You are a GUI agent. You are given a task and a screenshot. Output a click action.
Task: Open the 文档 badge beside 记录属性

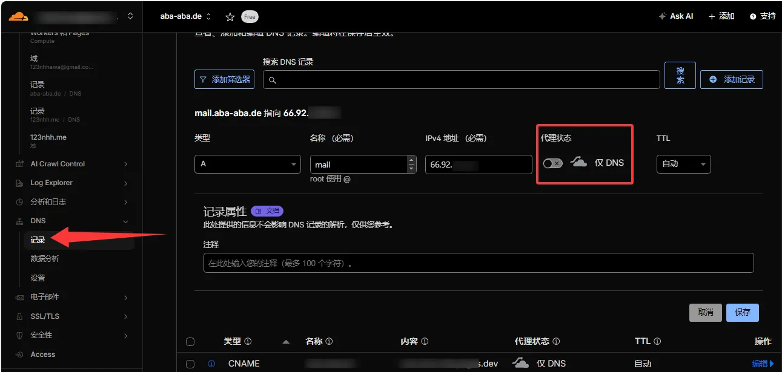coord(267,211)
